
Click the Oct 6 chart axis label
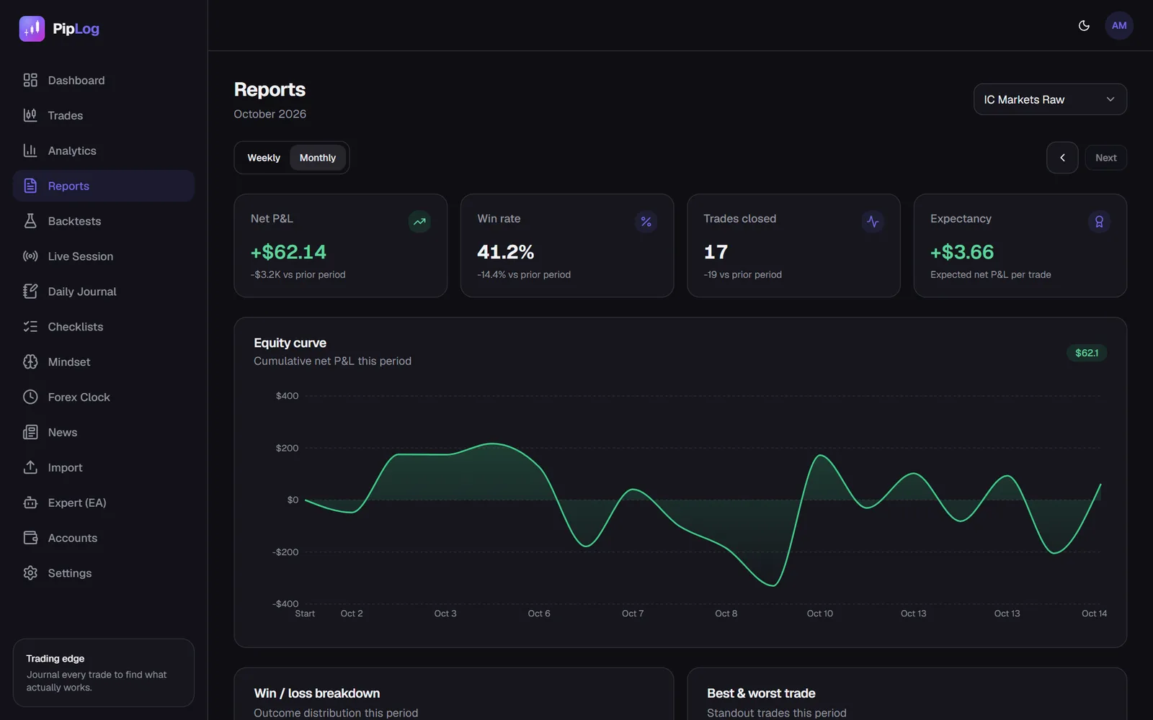[539, 613]
